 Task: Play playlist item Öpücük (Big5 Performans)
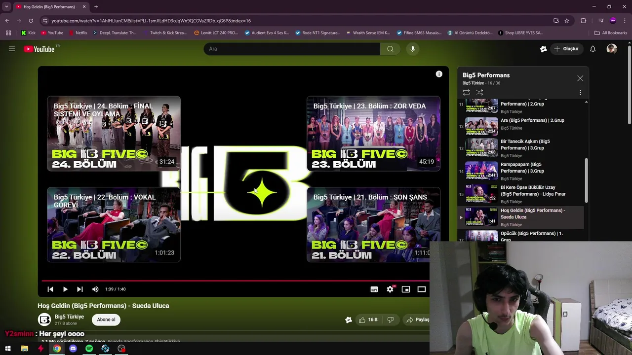click(x=521, y=236)
